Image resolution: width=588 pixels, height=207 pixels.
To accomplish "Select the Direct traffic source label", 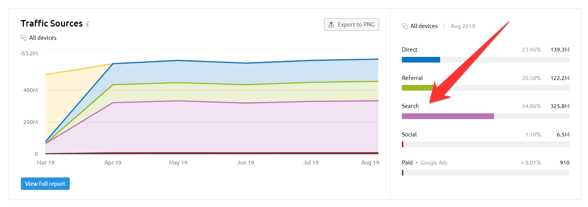I will coord(409,50).
